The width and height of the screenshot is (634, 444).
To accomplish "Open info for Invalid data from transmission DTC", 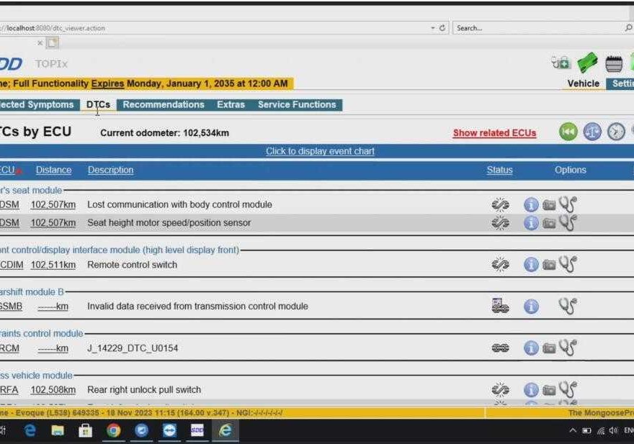I will [x=531, y=307].
